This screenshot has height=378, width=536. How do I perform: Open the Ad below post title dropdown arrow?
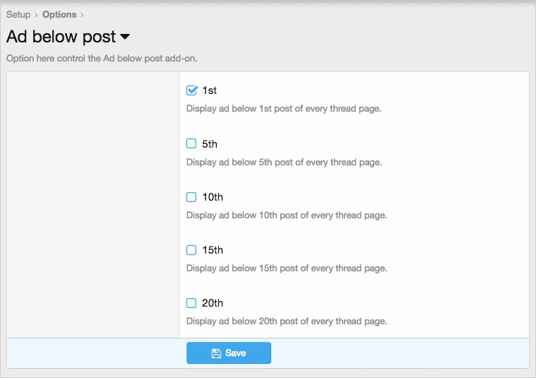125,37
